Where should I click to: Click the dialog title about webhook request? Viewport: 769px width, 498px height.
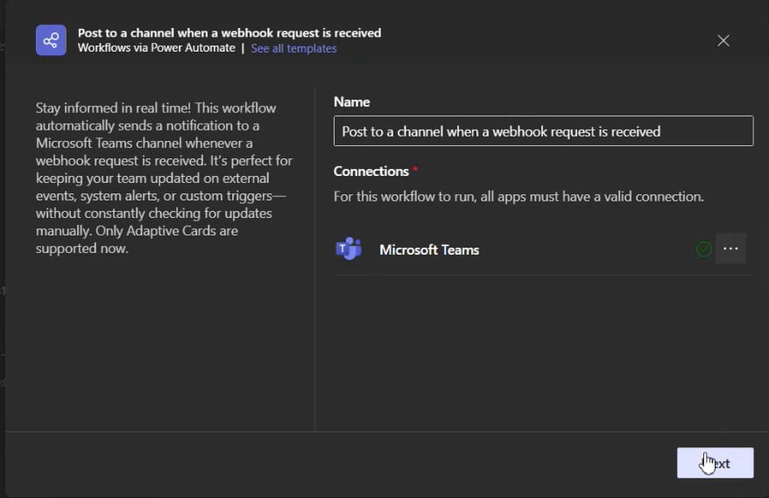coord(229,33)
